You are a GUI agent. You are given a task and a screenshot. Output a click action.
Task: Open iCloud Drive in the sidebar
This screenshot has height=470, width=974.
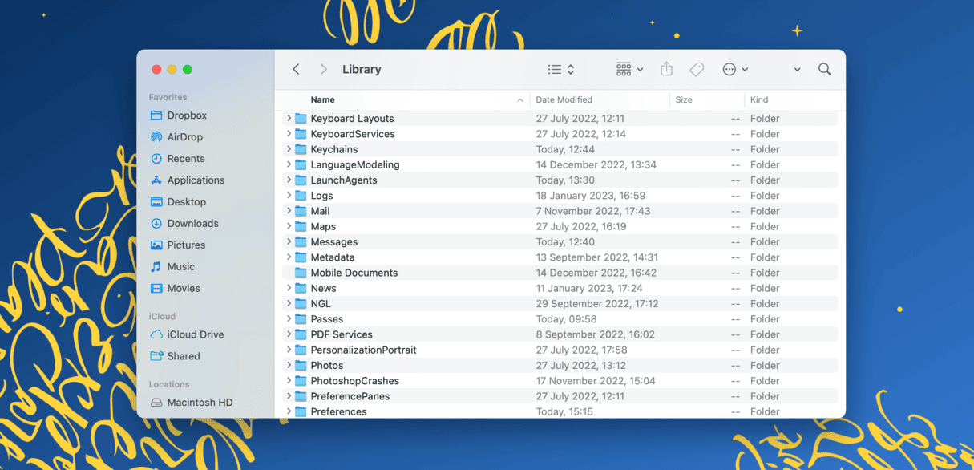[187, 334]
